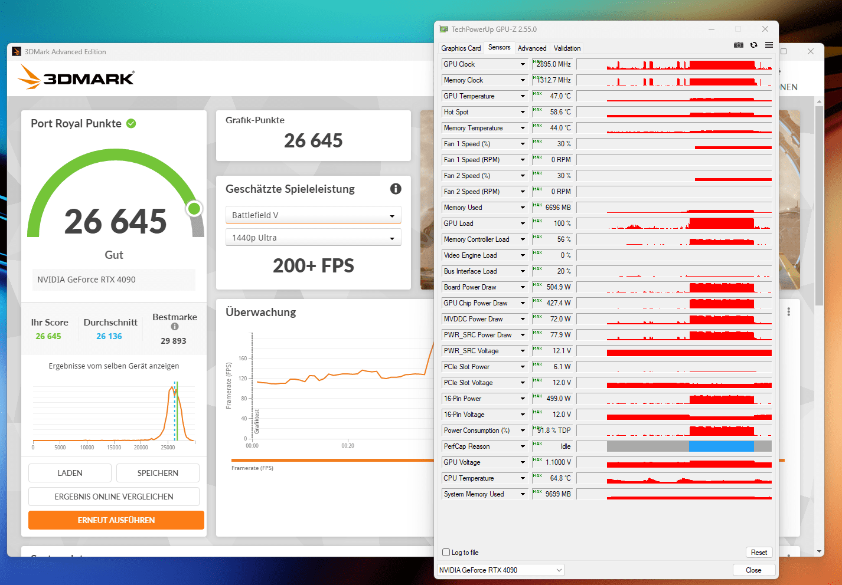Viewport: 842px width, 585px height.
Task: Expand the Board Power Draw sensor dropdown
Action: 523,287
